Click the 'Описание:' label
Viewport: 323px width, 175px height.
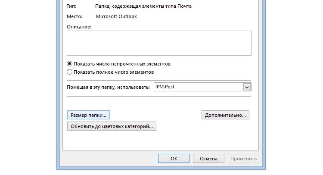[79, 27]
